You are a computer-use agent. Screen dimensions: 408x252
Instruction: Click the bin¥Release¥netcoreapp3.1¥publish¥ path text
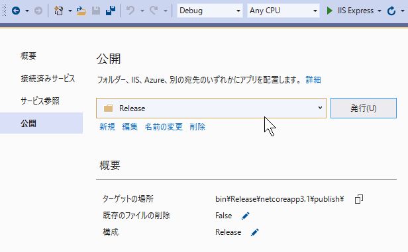point(280,199)
